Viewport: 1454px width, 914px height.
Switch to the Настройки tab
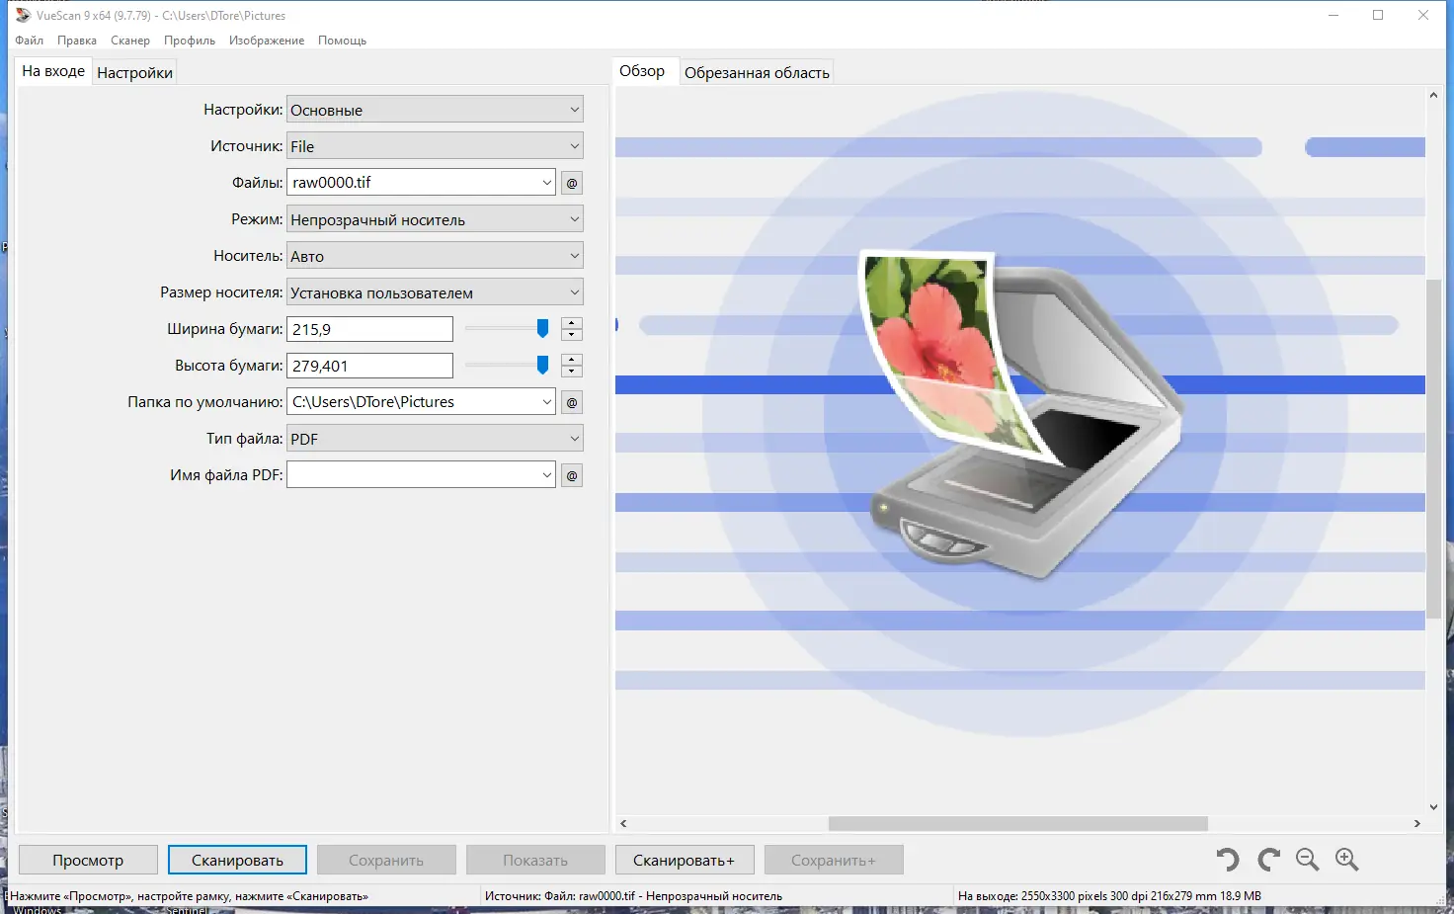134,71
